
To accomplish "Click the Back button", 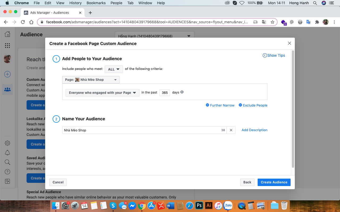I will pos(247,182).
